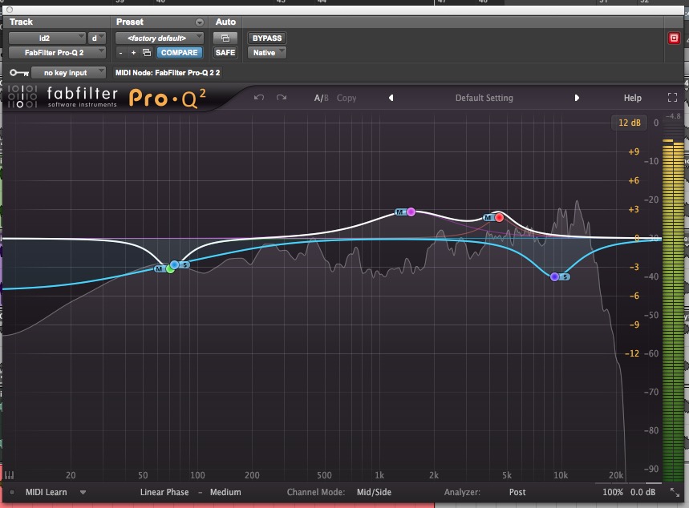Open the Analyzer settings
Screen dimensions: 689x508
pos(462,492)
